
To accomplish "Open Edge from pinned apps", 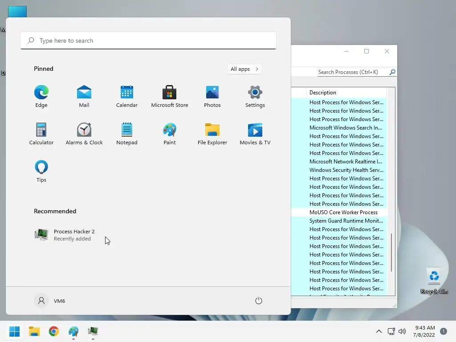I will [x=41, y=97].
